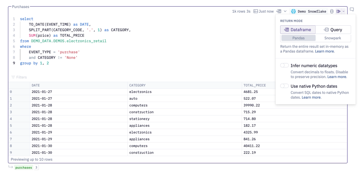362x172 pixels.
Task: Expand the return mode chevron in cell header
Action: pyautogui.click(x=285, y=11)
